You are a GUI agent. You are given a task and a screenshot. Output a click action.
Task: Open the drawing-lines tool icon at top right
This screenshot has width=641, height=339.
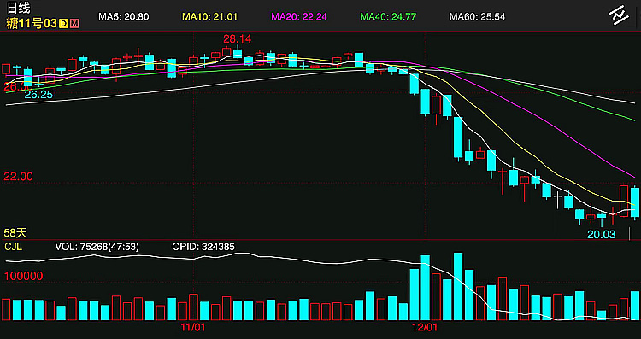pyautogui.click(x=618, y=15)
